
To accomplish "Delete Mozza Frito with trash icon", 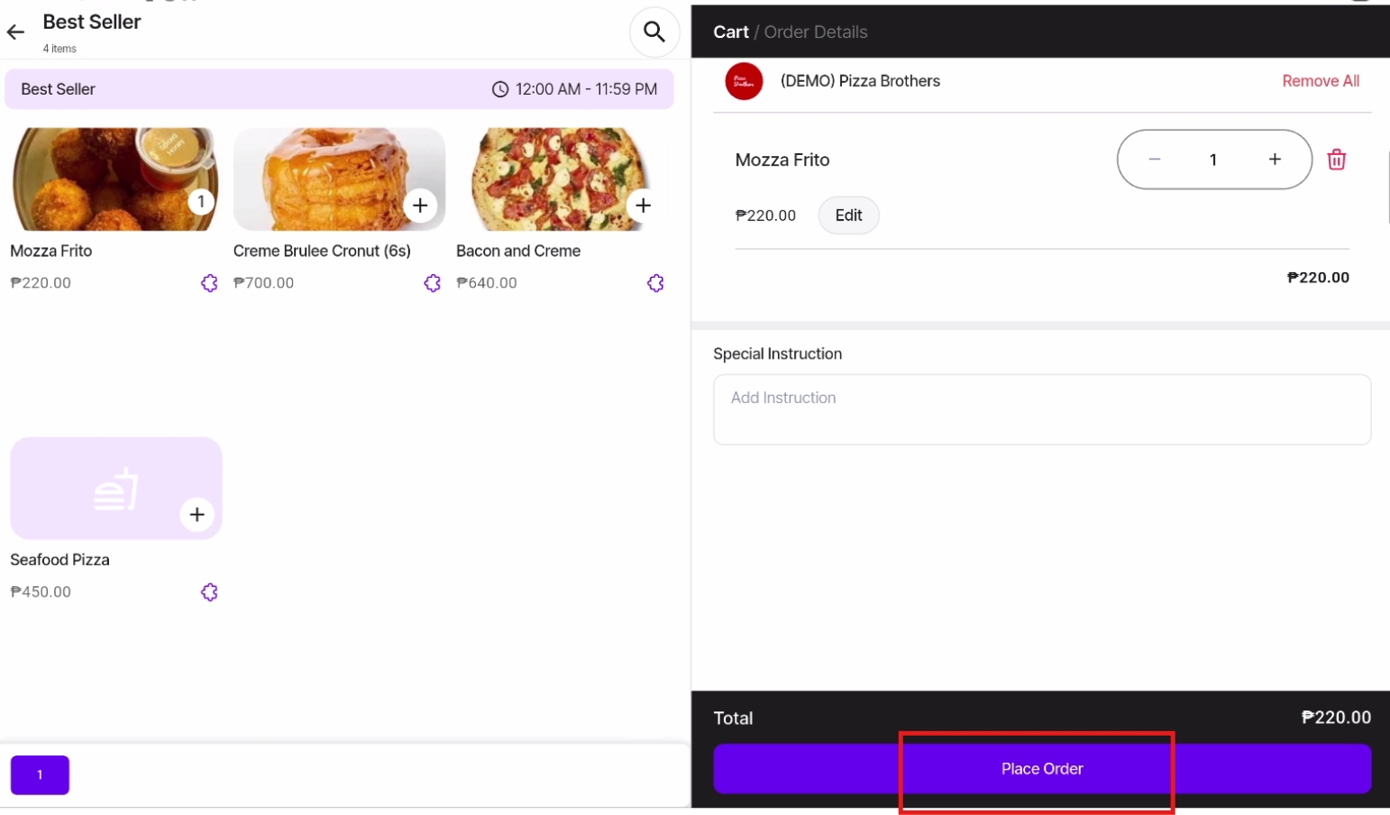I will [x=1336, y=160].
